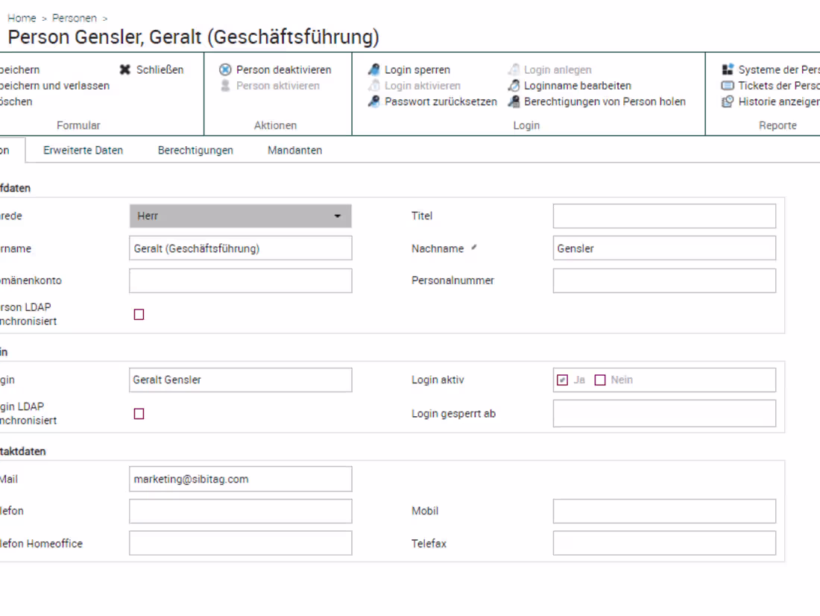Toggle the Login LDAP synchronisiert checkbox
This screenshot has height=616, width=820.
(139, 414)
